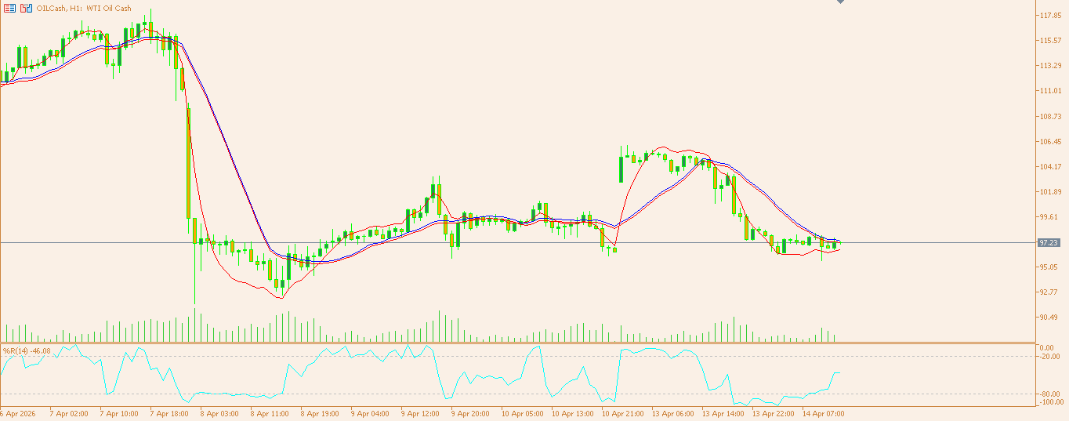The height and width of the screenshot is (421, 1069).
Task: Click the 14 Apr 07:00 time label
Action: [822, 413]
